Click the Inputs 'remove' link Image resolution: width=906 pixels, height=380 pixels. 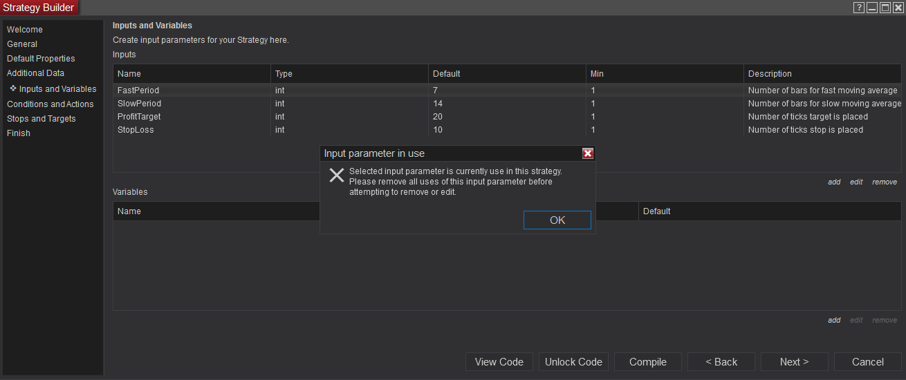click(x=884, y=182)
